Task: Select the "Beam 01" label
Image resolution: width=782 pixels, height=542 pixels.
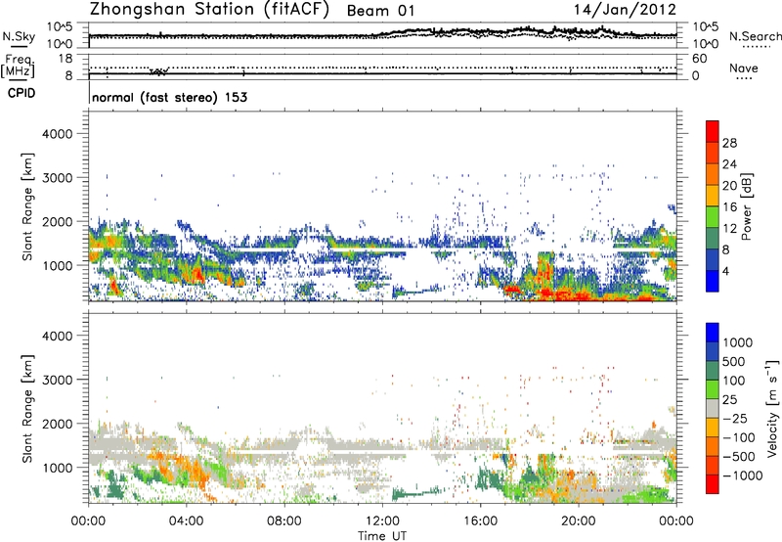Action: (380, 11)
